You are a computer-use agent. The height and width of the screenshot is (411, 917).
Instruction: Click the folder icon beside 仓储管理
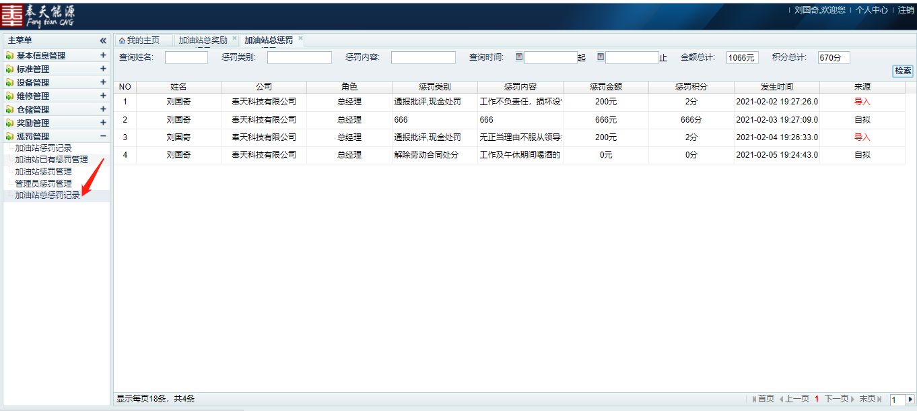[x=9, y=110]
